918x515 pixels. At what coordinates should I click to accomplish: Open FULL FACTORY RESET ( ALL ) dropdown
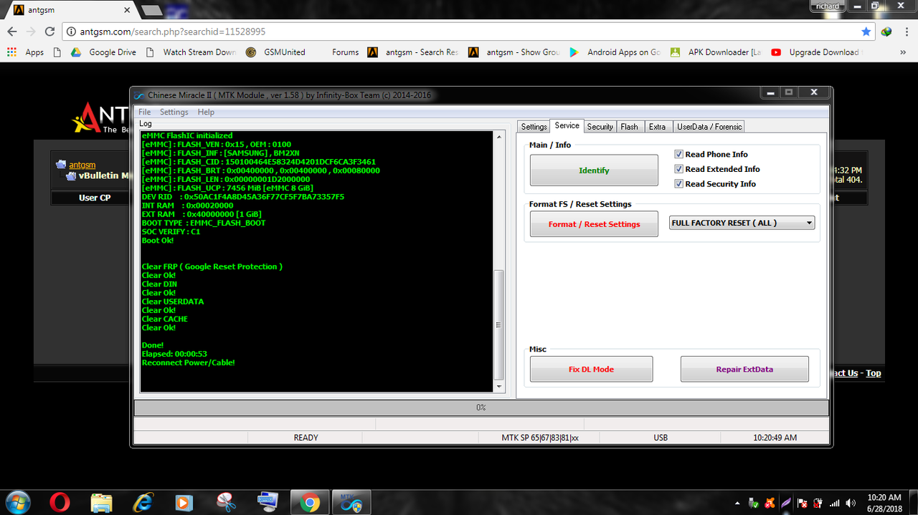click(742, 223)
